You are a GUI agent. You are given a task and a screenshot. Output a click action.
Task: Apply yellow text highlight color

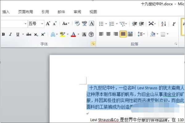click(62, 34)
